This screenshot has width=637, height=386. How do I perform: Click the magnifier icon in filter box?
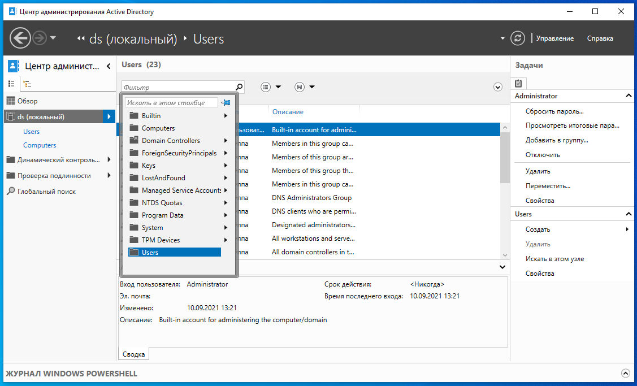[x=239, y=87]
